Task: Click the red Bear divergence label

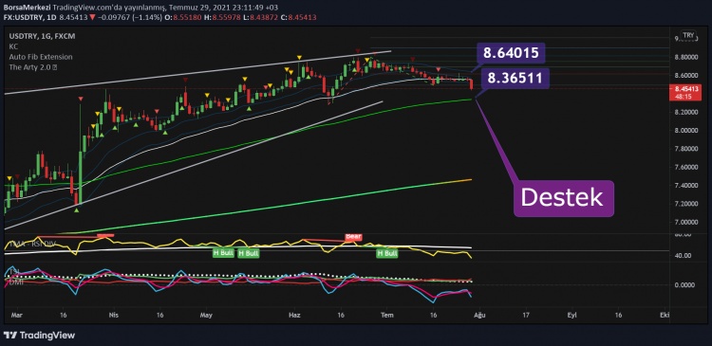Action: click(x=353, y=237)
